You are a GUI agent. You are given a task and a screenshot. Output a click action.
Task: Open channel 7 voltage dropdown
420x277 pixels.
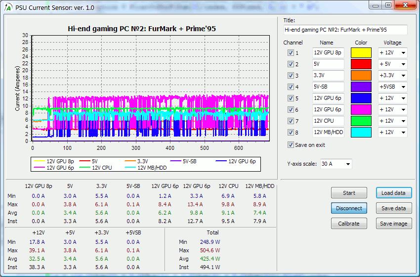point(392,121)
